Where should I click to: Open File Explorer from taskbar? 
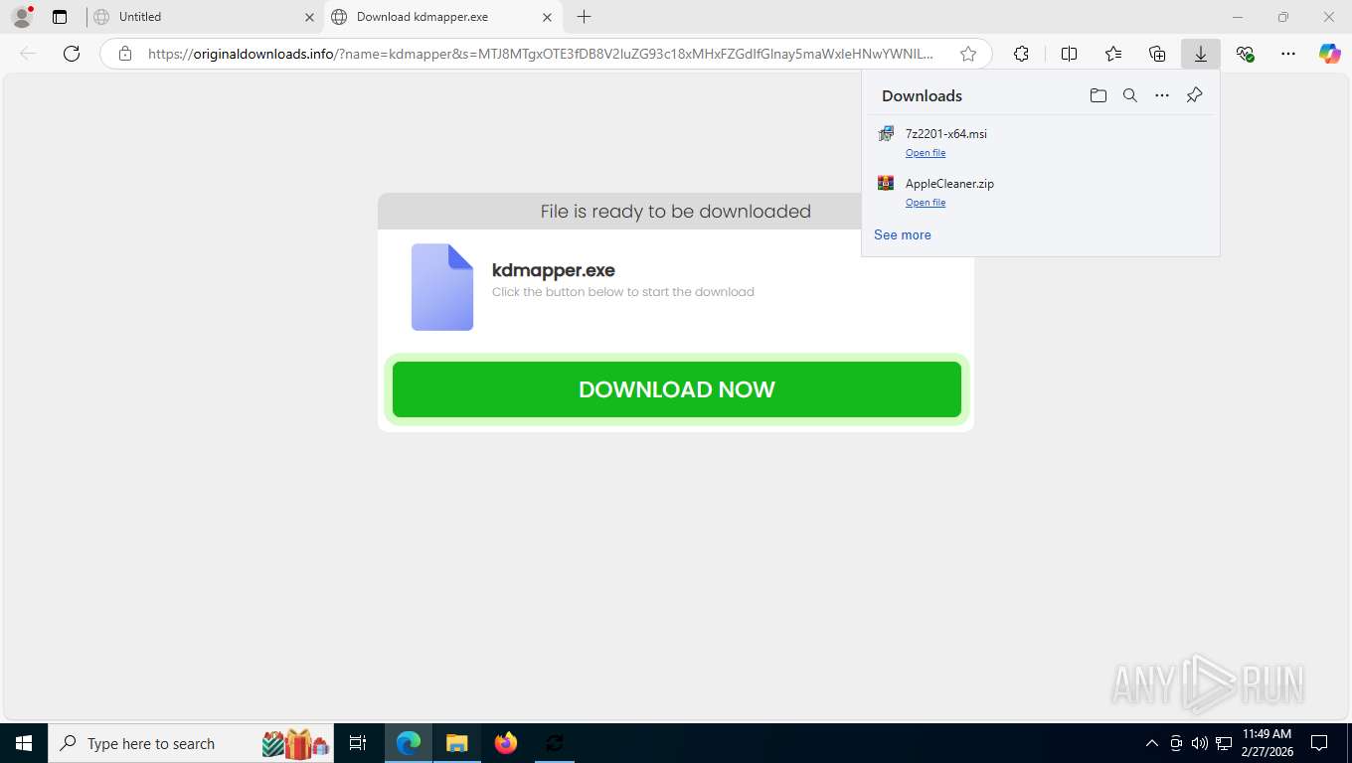457,743
